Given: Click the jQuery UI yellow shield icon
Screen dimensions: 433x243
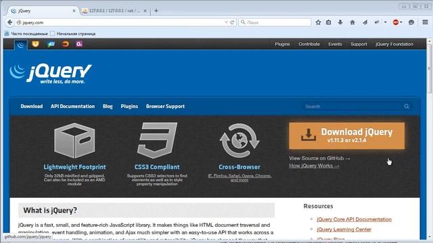Looking at the screenshot, I should pyautogui.click(x=35, y=44).
